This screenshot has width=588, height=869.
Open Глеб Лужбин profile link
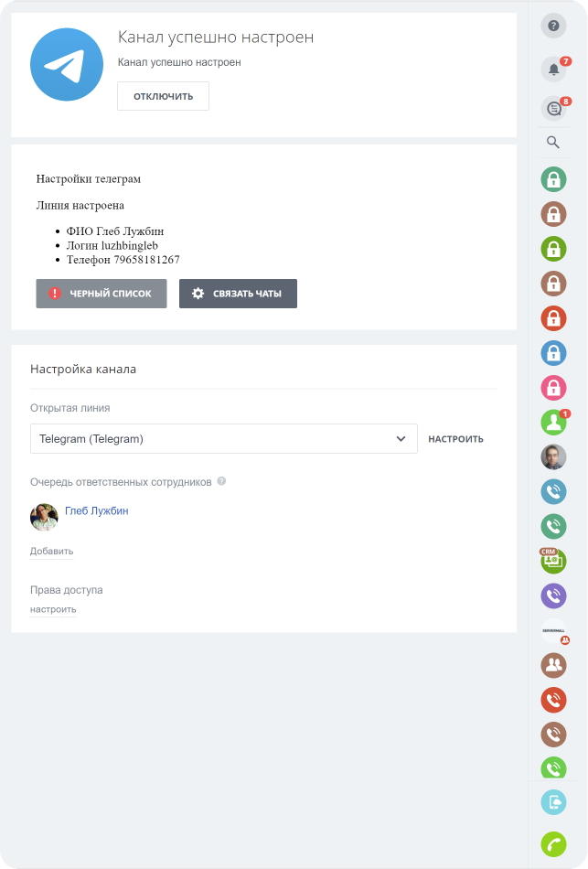point(96,511)
